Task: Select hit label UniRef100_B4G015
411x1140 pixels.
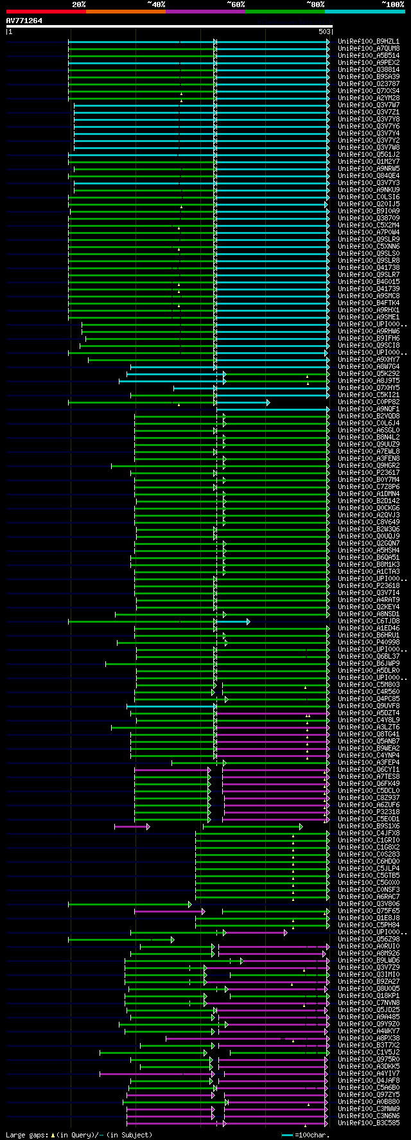Action: 369,282
